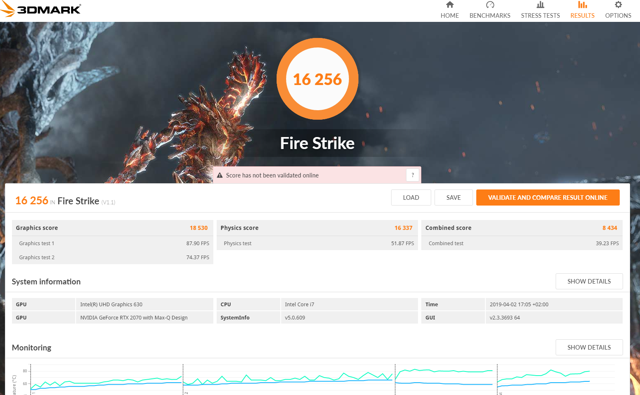Select the Results bar chart icon
Viewport: 640px width, 395px height.
pos(583,5)
